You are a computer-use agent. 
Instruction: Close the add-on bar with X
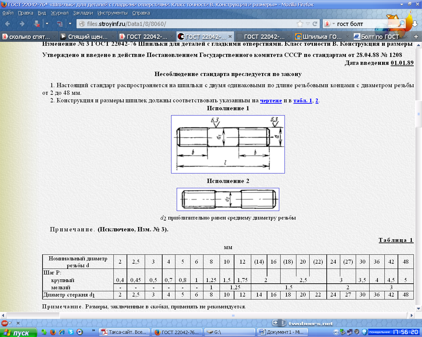[18, 323]
